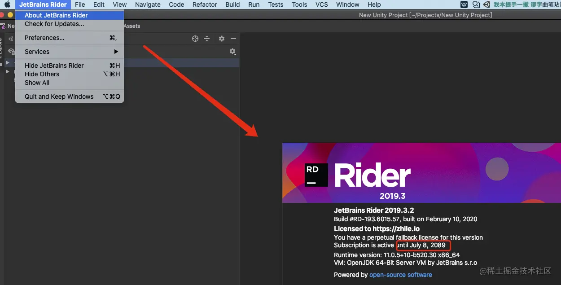Open the File menu

coord(80,4)
